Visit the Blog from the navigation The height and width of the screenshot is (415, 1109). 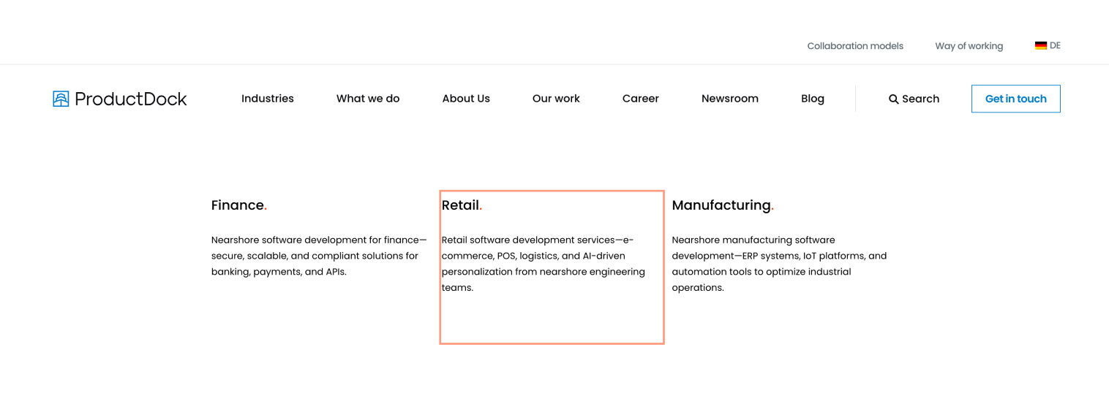[812, 99]
